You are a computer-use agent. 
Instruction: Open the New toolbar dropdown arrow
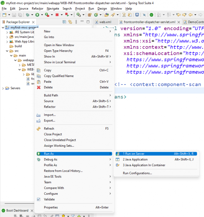9,15
